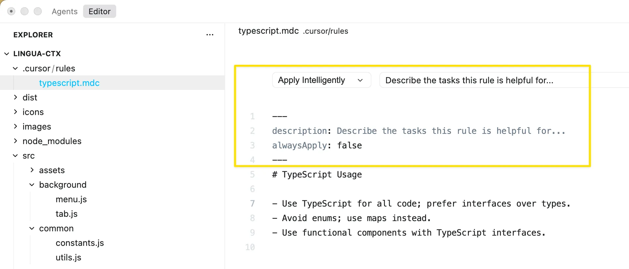Collapse the .cursor/rules folder
Screen dimensions: 629x269
[49, 68]
